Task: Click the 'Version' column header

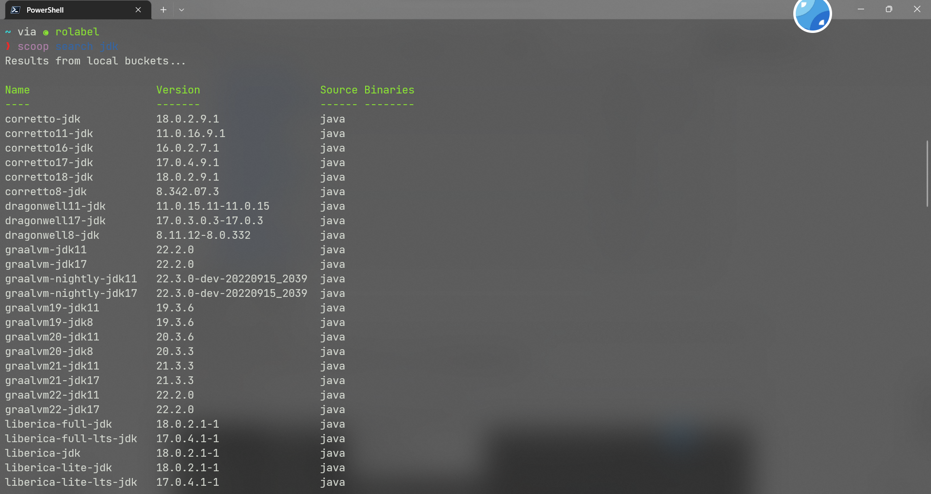Action: [178, 90]
